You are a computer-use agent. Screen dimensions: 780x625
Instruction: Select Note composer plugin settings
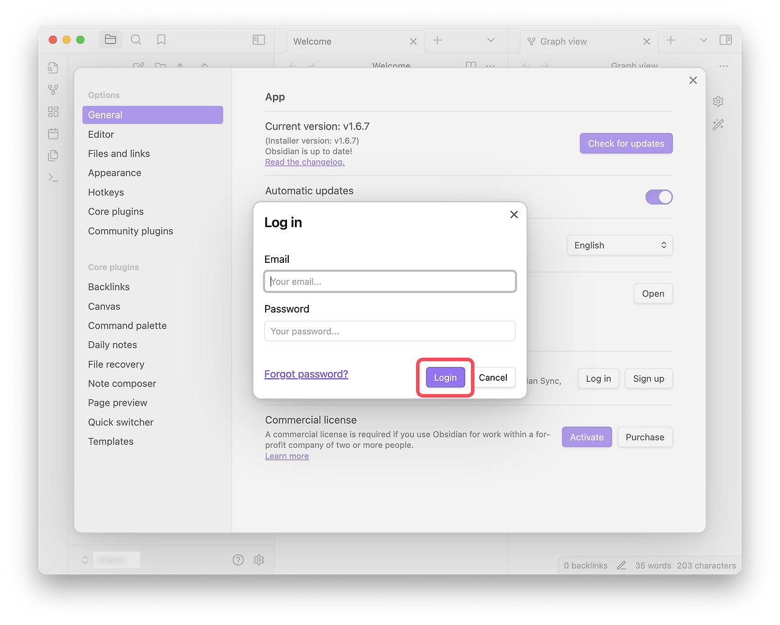[152, 384]
